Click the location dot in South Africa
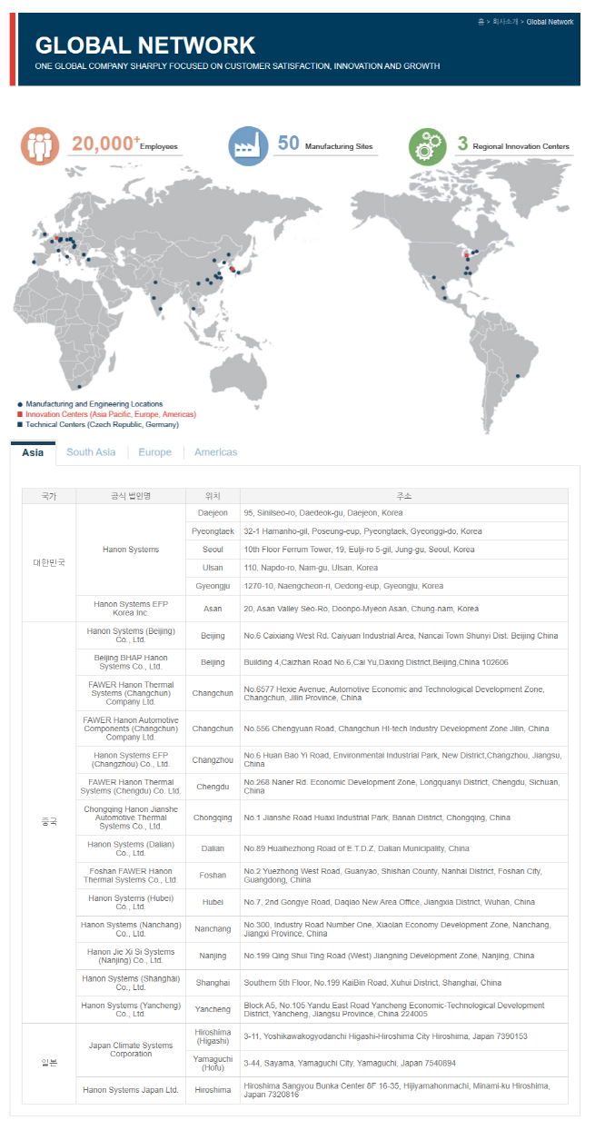Image resolution: width=605 pixels, height=1130 pixels. pos(80,386)
